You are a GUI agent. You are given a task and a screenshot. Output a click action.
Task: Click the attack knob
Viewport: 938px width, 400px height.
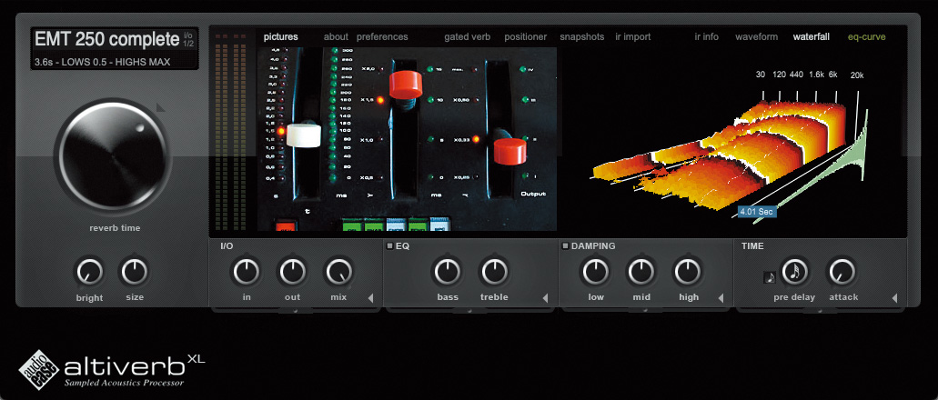click(842, 272)
